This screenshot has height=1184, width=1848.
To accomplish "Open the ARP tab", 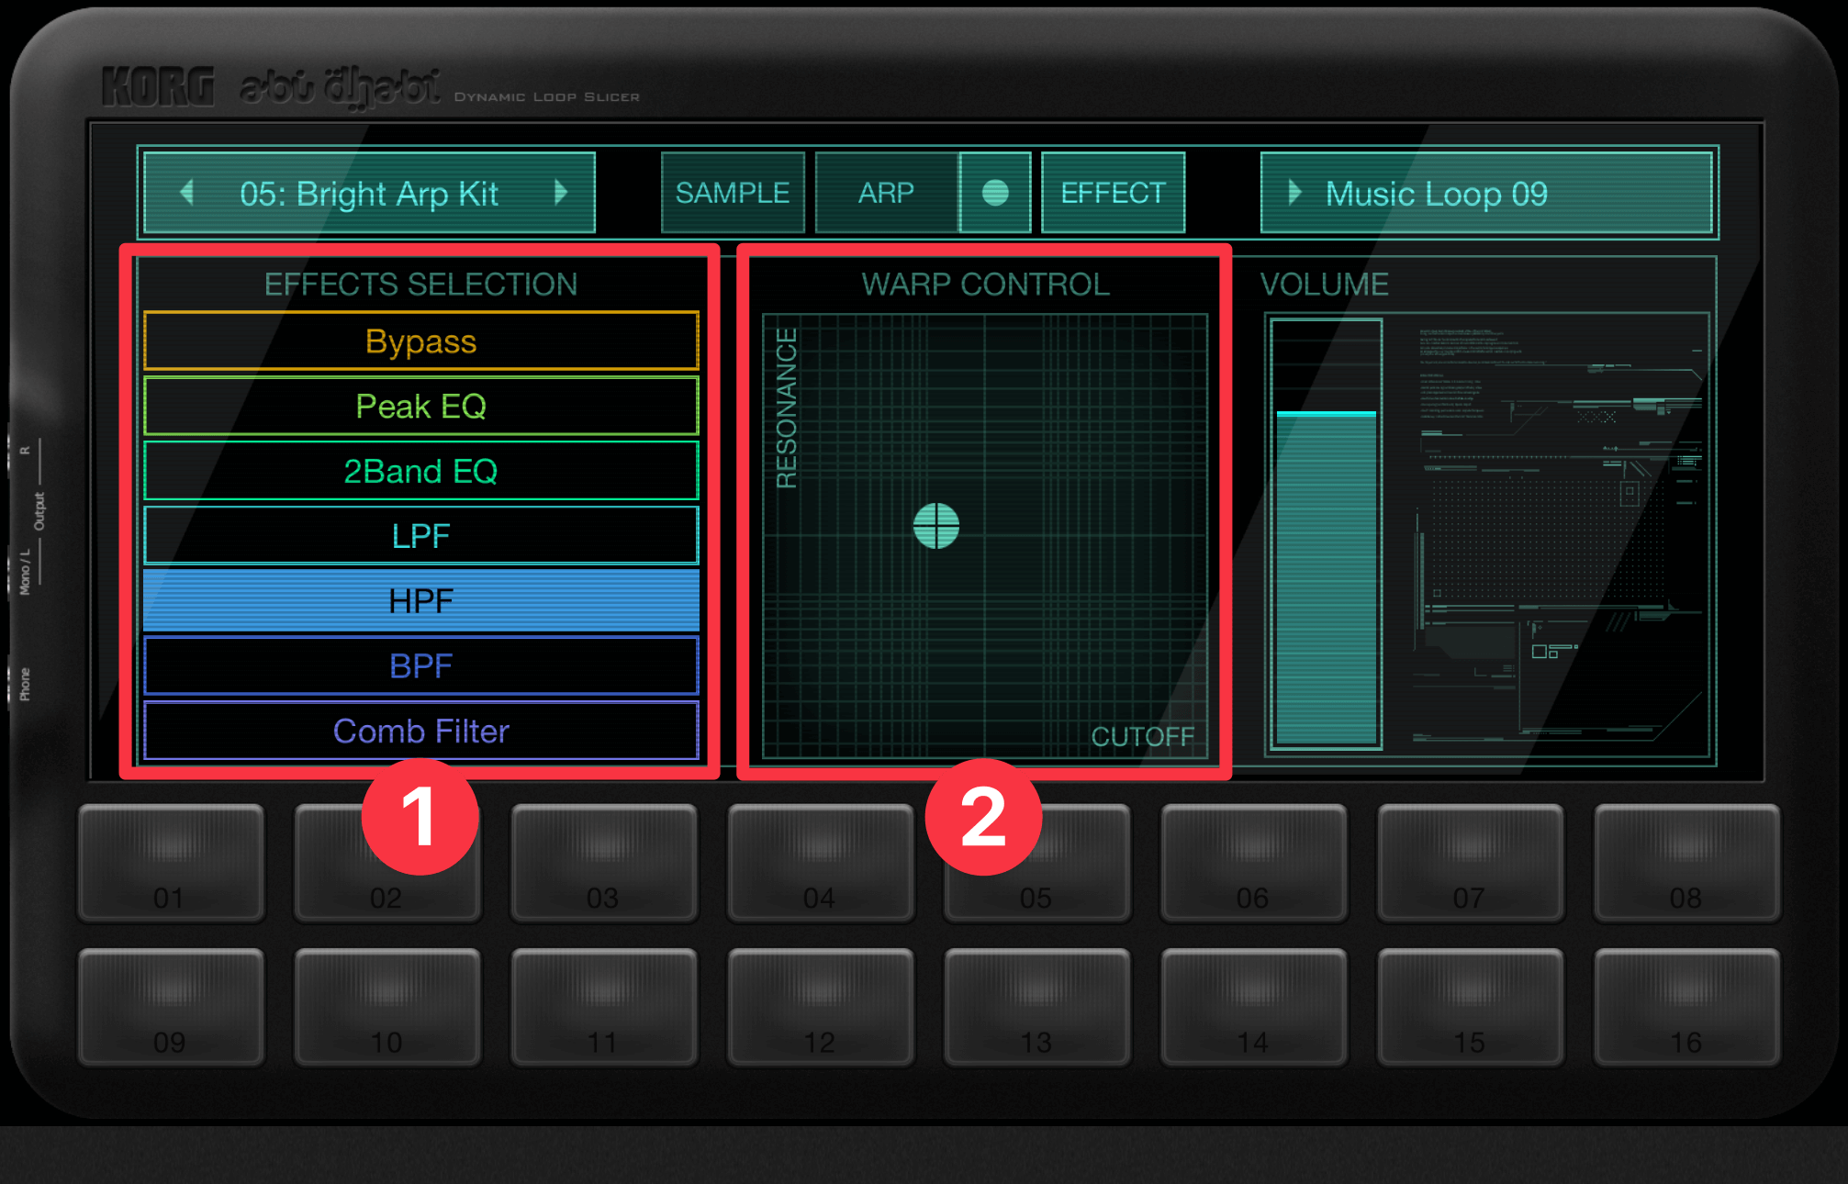I will pos(886,193).
